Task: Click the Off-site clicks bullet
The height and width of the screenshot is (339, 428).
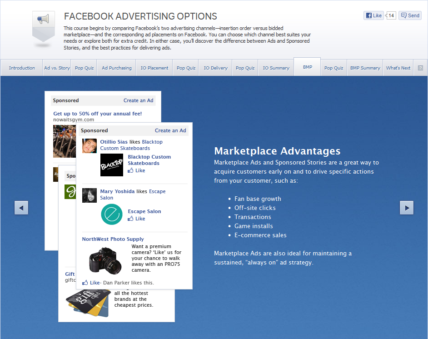Action: (255, 208)
